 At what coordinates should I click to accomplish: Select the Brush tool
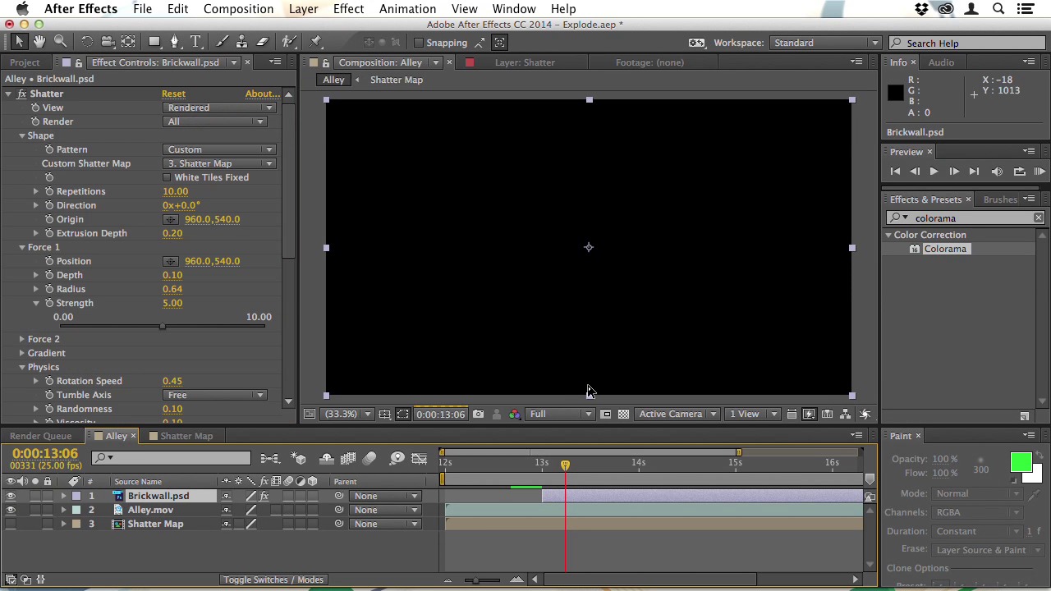pyautogui.click(x=222, y=42)
